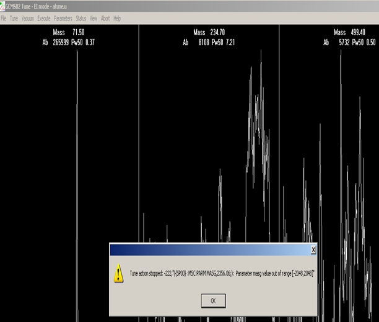Click the Mass 234.70 label
Image resolution: width=379 pixels, height=322 pixels.
(209, 32)
